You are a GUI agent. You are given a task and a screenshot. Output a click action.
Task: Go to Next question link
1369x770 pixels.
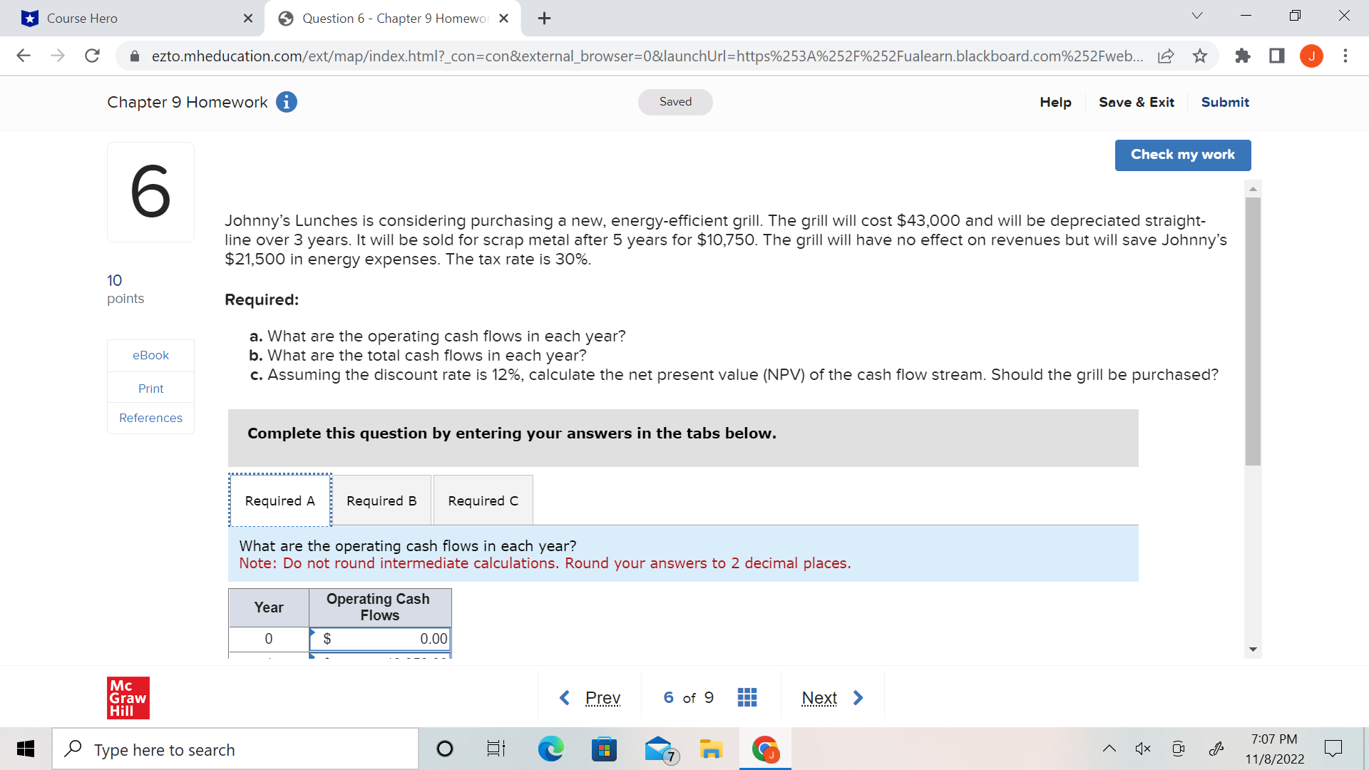819,697
